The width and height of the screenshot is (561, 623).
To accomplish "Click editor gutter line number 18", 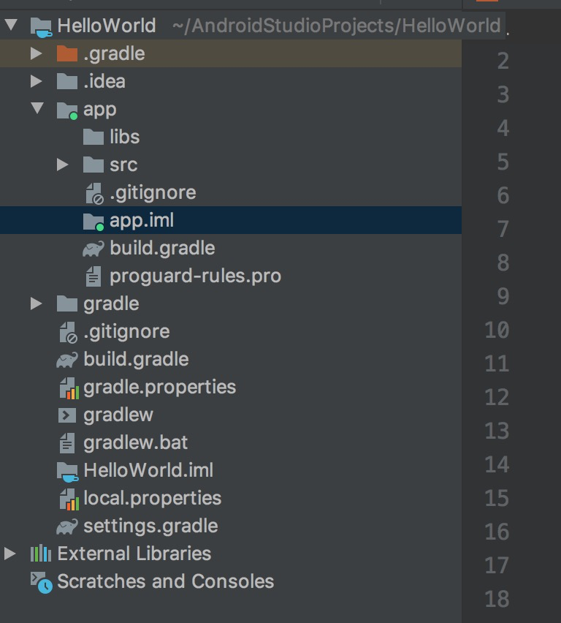I will pyautogui.click(x=497, y=599).
